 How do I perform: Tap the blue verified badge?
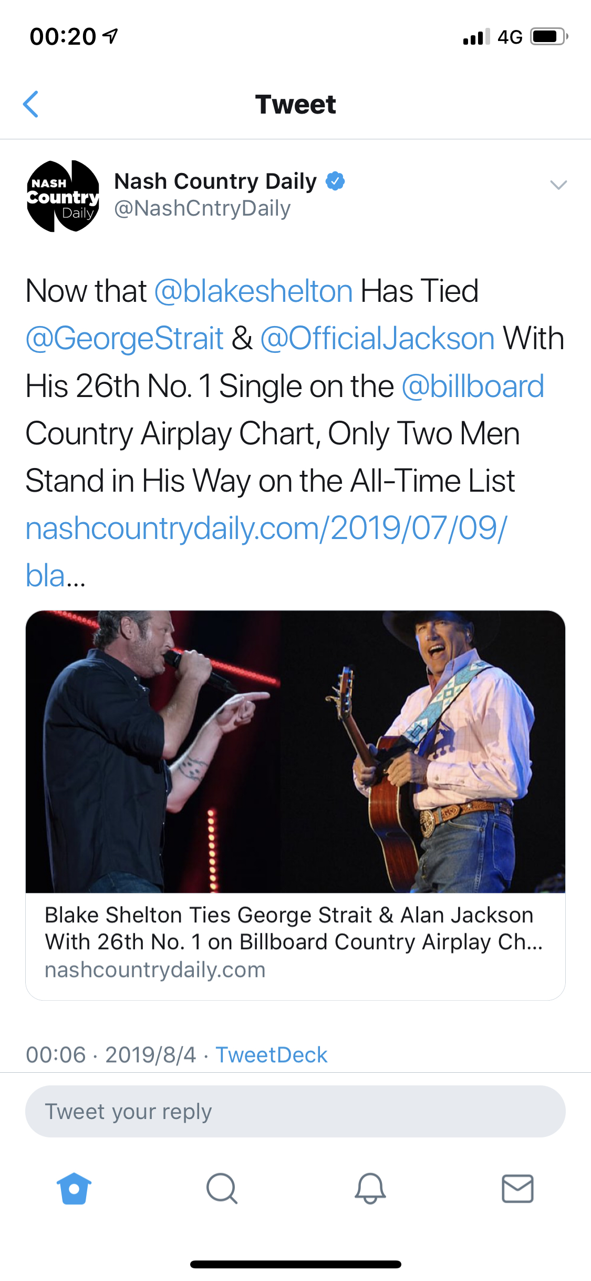pyautogui.click(x=335, y=181)
